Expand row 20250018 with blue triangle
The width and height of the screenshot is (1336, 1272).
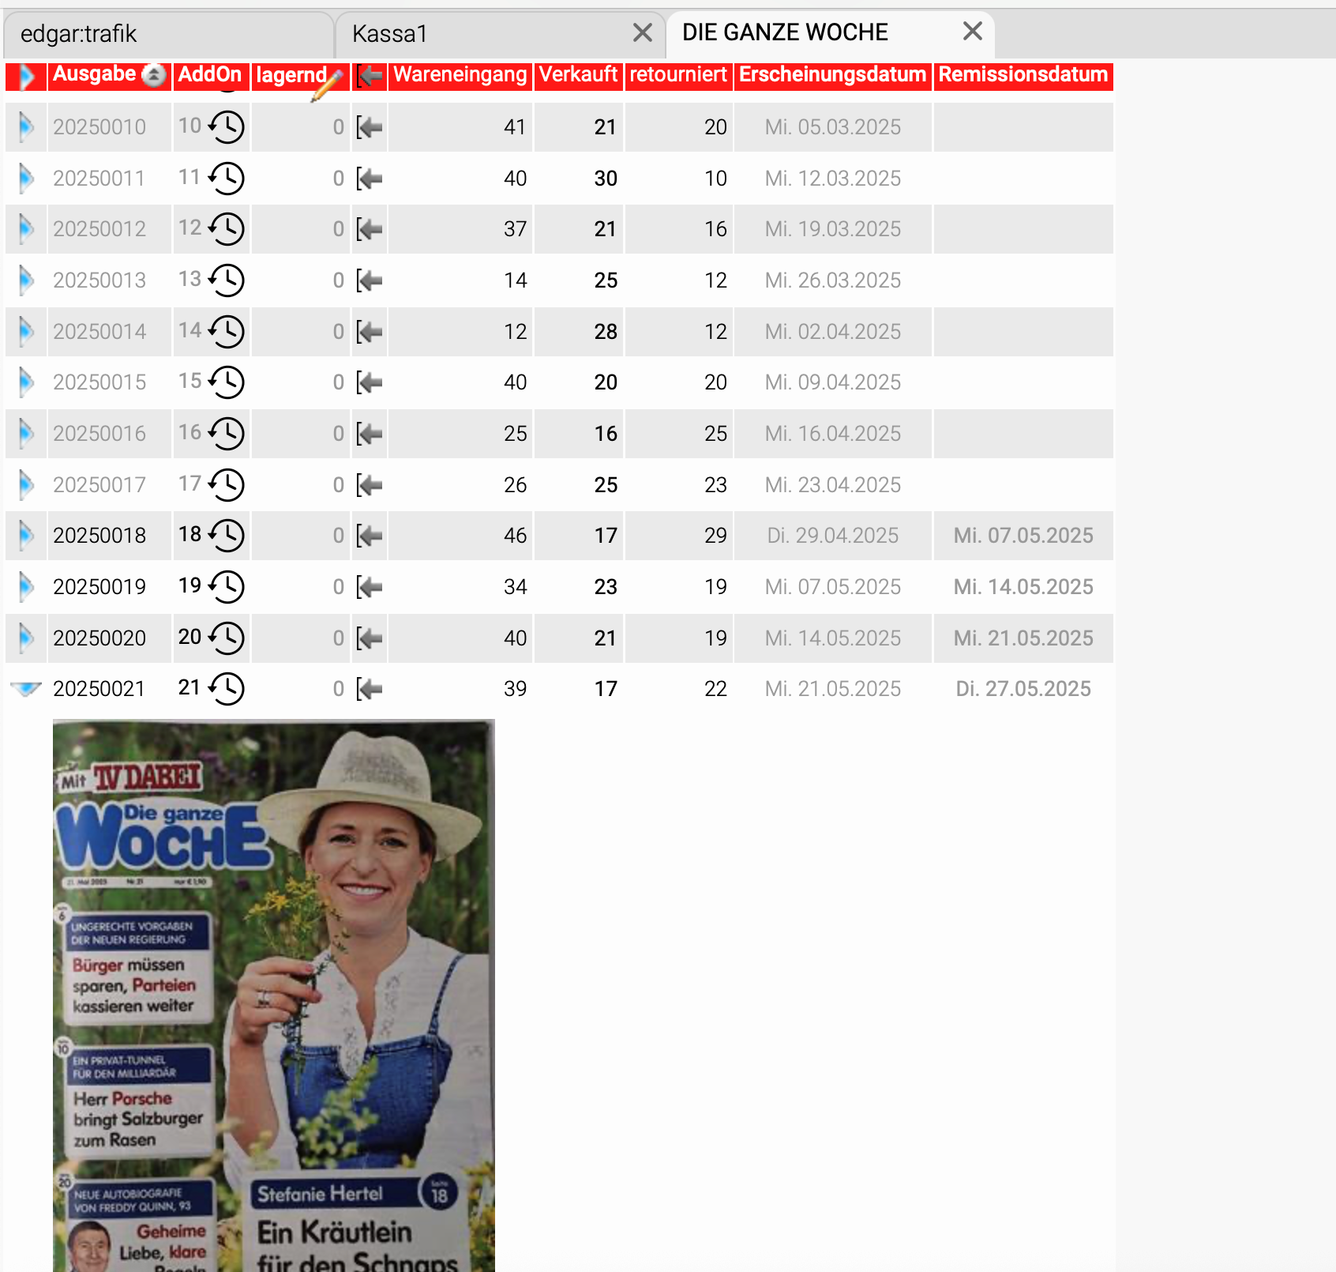(x=26, y=536)
